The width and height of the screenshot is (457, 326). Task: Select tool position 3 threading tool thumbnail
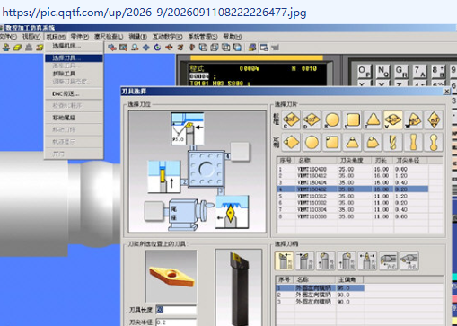click(x=233, y=212)
